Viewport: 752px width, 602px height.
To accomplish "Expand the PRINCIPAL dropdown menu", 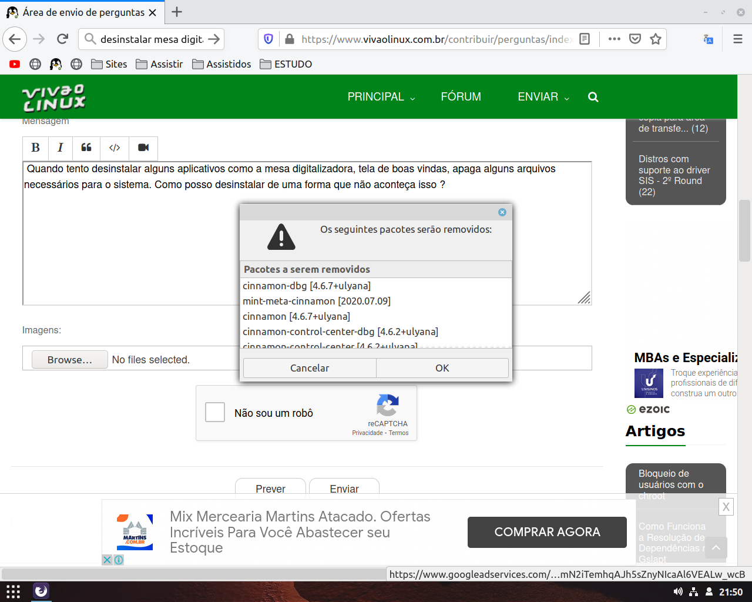I will pyautogui.click(x=381, y=97).
